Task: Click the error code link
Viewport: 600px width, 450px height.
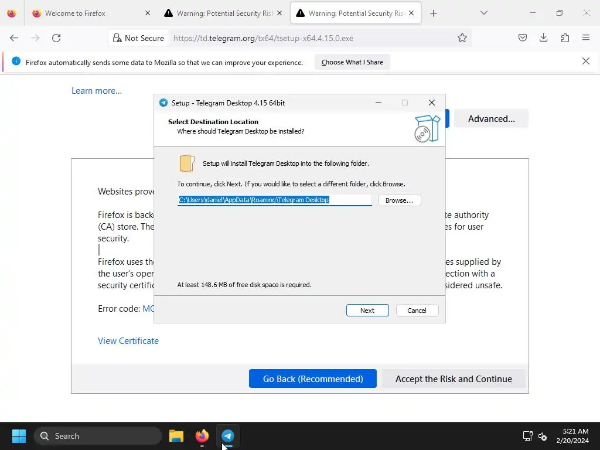Action: pyautogui.click(x=148, y=309)
